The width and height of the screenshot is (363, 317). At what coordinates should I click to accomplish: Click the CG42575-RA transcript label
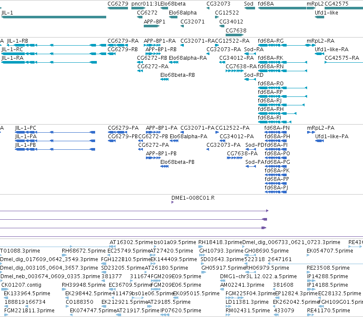pyautogui.click(x=342, y=58)
